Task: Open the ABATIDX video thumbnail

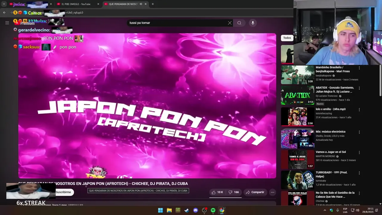Action: click(x=298, y=95)
